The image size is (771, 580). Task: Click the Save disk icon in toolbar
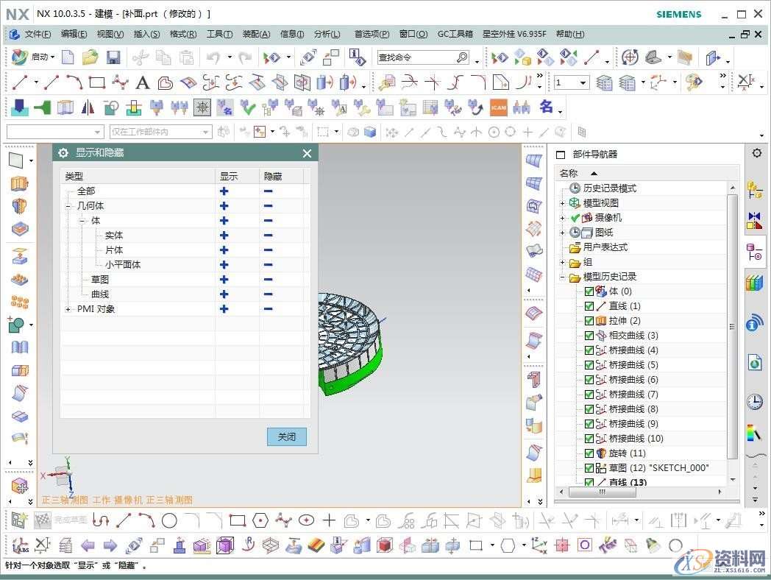[113, 57]
